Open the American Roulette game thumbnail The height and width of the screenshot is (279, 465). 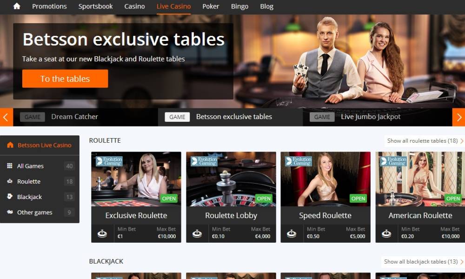point(420,179)
